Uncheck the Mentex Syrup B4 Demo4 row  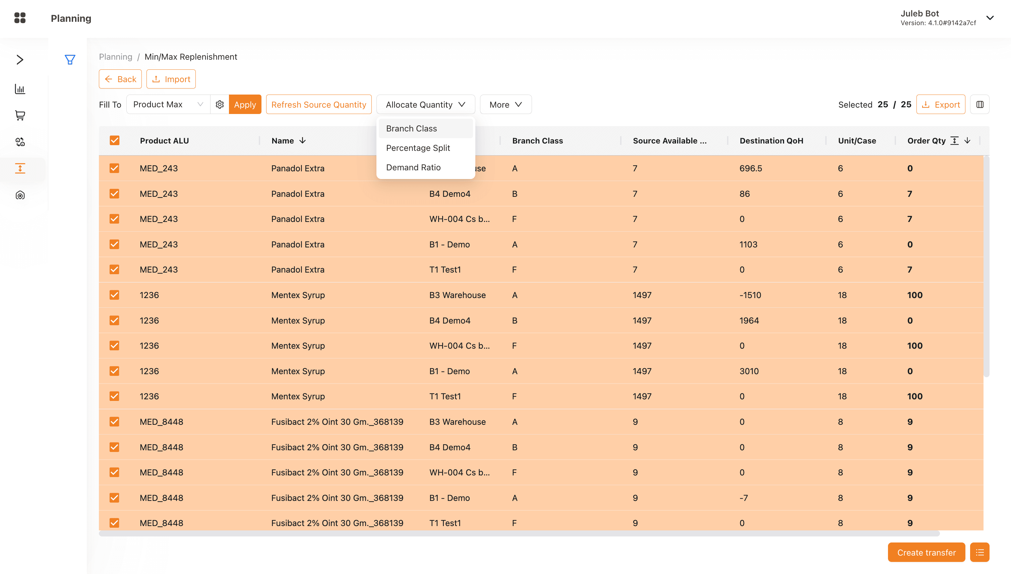(114, 321)
